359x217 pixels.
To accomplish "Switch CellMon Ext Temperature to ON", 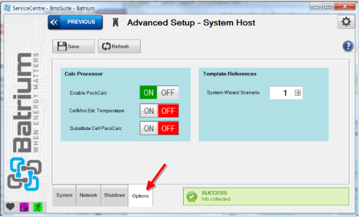I will (x=149, y=111).
